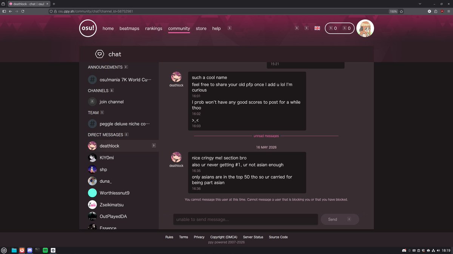This screenshot has height=254, width=453.
Task: Click deathlock's avatar by the 16 May messages
Action: tap(176, 157)
